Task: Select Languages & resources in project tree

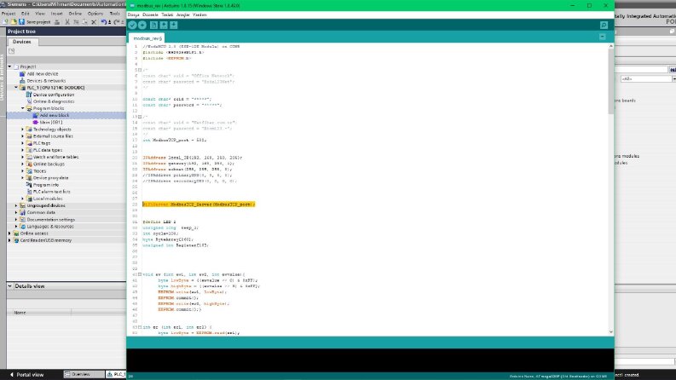Action: click(50, 226)
